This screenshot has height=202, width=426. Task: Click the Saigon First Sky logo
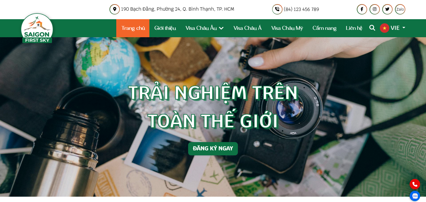click(x=37, y=28)
